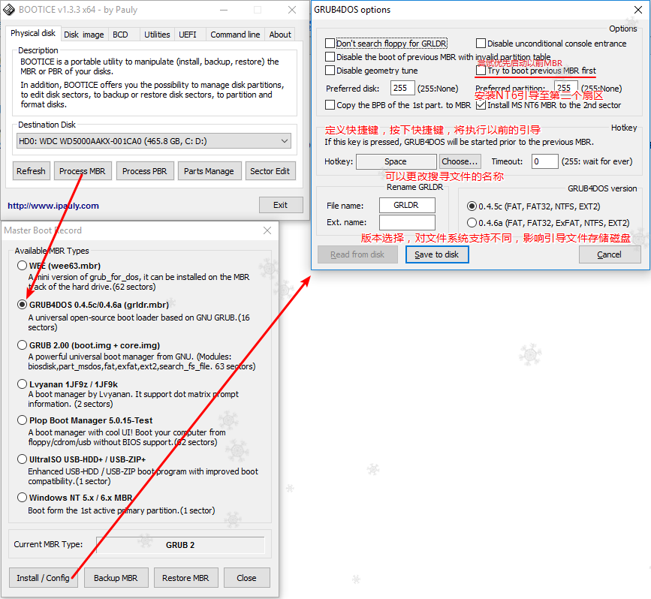Open the BCD tab
This screenshot has height=599, width=651.
[120, 35]
